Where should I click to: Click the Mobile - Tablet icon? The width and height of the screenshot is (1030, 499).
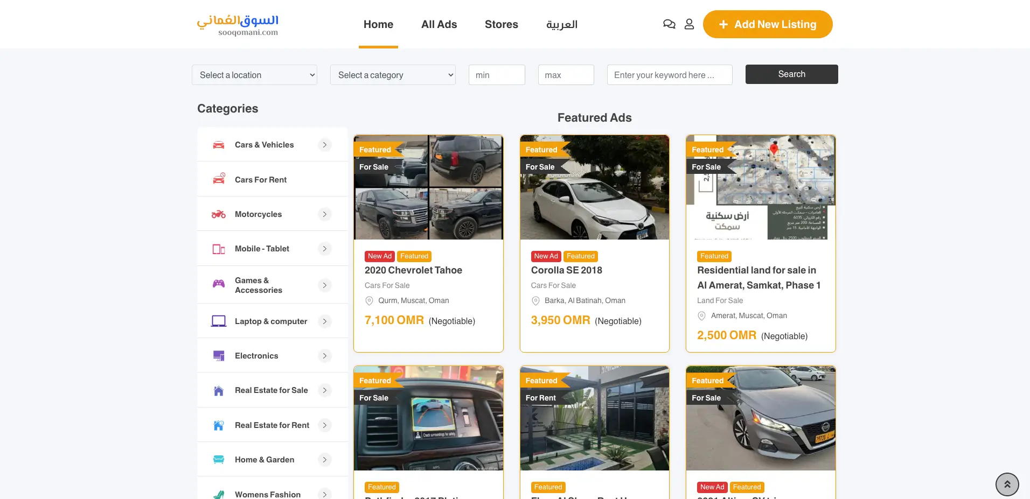[218, 249]
